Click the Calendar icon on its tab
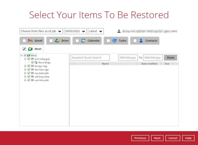The image size is (198, 145). [83, 41]
